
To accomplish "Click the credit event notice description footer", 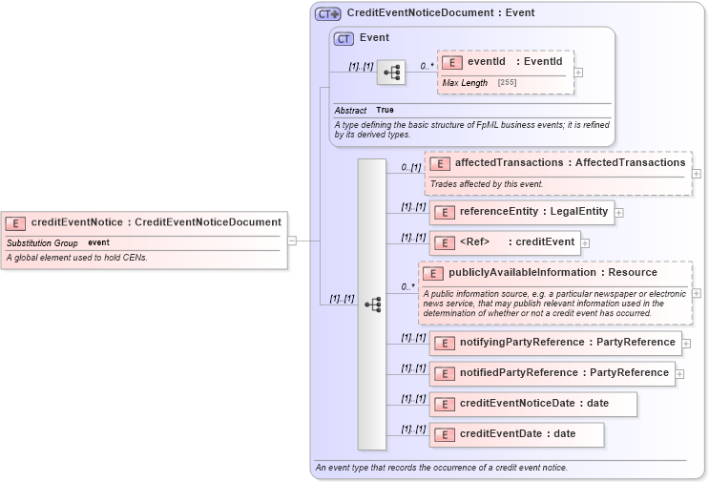I will point(441,468).
